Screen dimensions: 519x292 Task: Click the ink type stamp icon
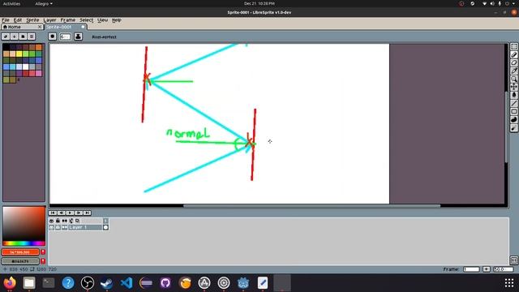[78, 36]
